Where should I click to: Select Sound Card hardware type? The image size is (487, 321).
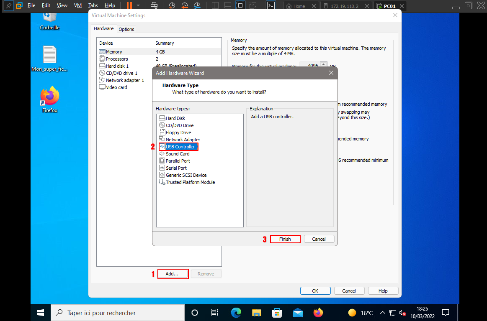tap(178, 154)
